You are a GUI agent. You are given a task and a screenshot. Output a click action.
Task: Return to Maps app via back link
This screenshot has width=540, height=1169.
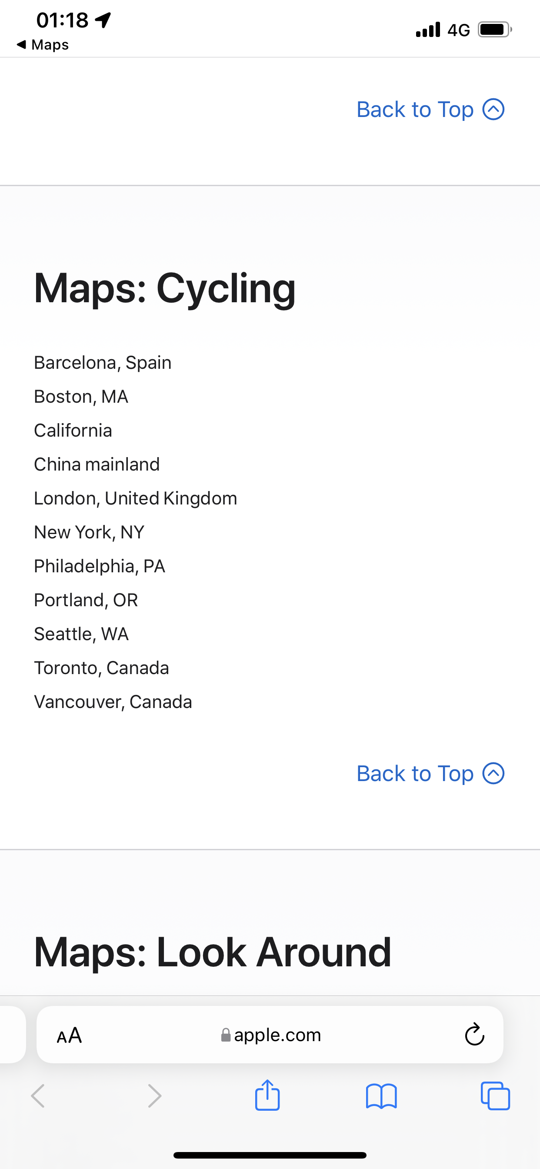(x=43, y=44)
